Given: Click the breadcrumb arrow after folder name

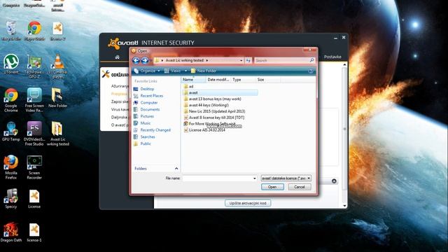Looking at the screenshot, I should (207, 60).
